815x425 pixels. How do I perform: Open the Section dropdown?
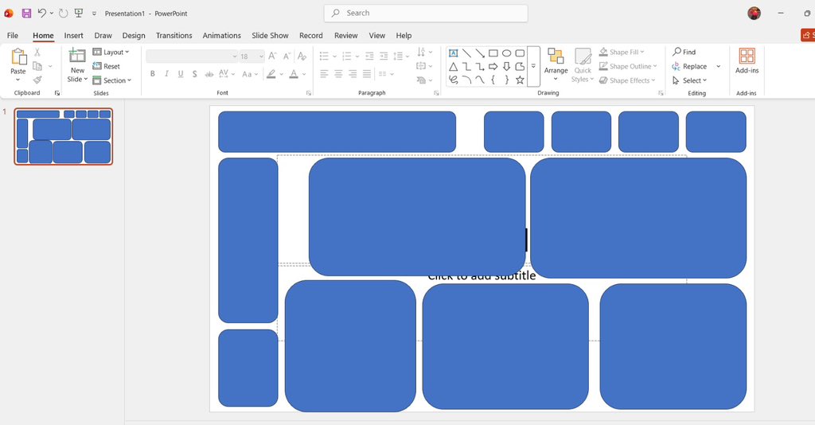pos(111,80)
